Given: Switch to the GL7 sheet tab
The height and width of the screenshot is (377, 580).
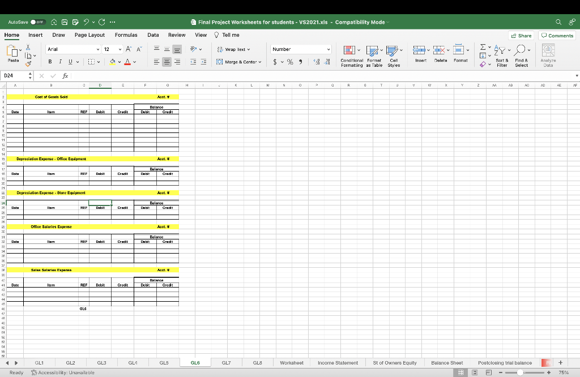Looking at the screenshot, I should pos(227,363).
